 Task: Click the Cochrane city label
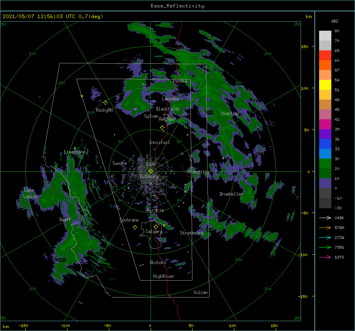pyautogui.click(x=129, y=220)
